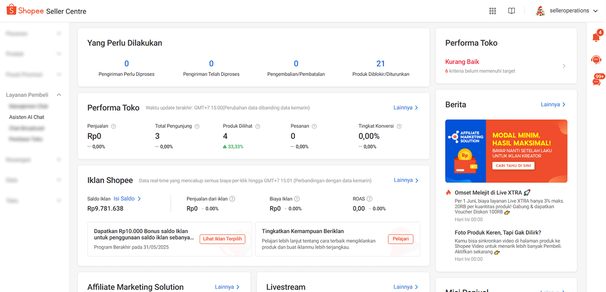Open Lainnya link in Affiliate Marketing Solution

(x=227, y=287)
